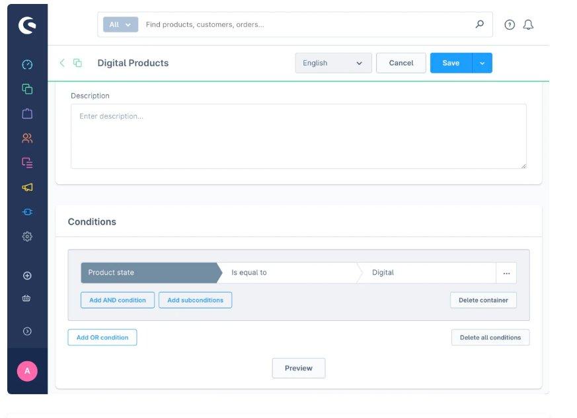Open the Dashboard icon in sidebar
This screenshot has width=577, height=418.
click(27, 65)
